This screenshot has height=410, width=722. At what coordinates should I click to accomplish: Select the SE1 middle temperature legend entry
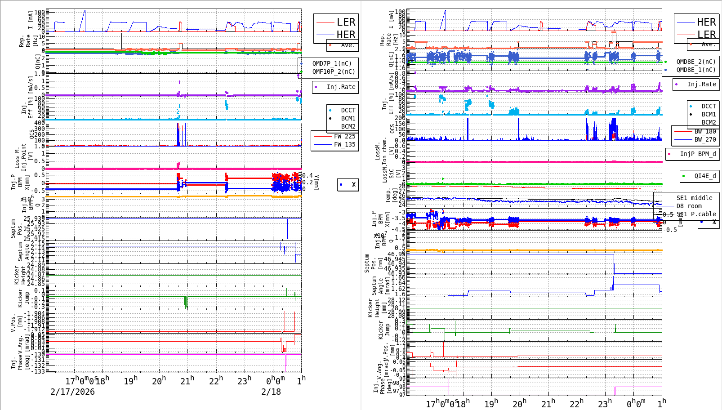pyautogui.click(x=694, y=198)
